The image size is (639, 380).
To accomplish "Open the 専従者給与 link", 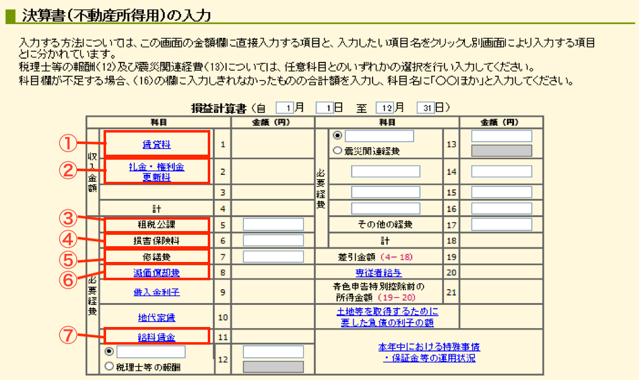I will [379, 273].
